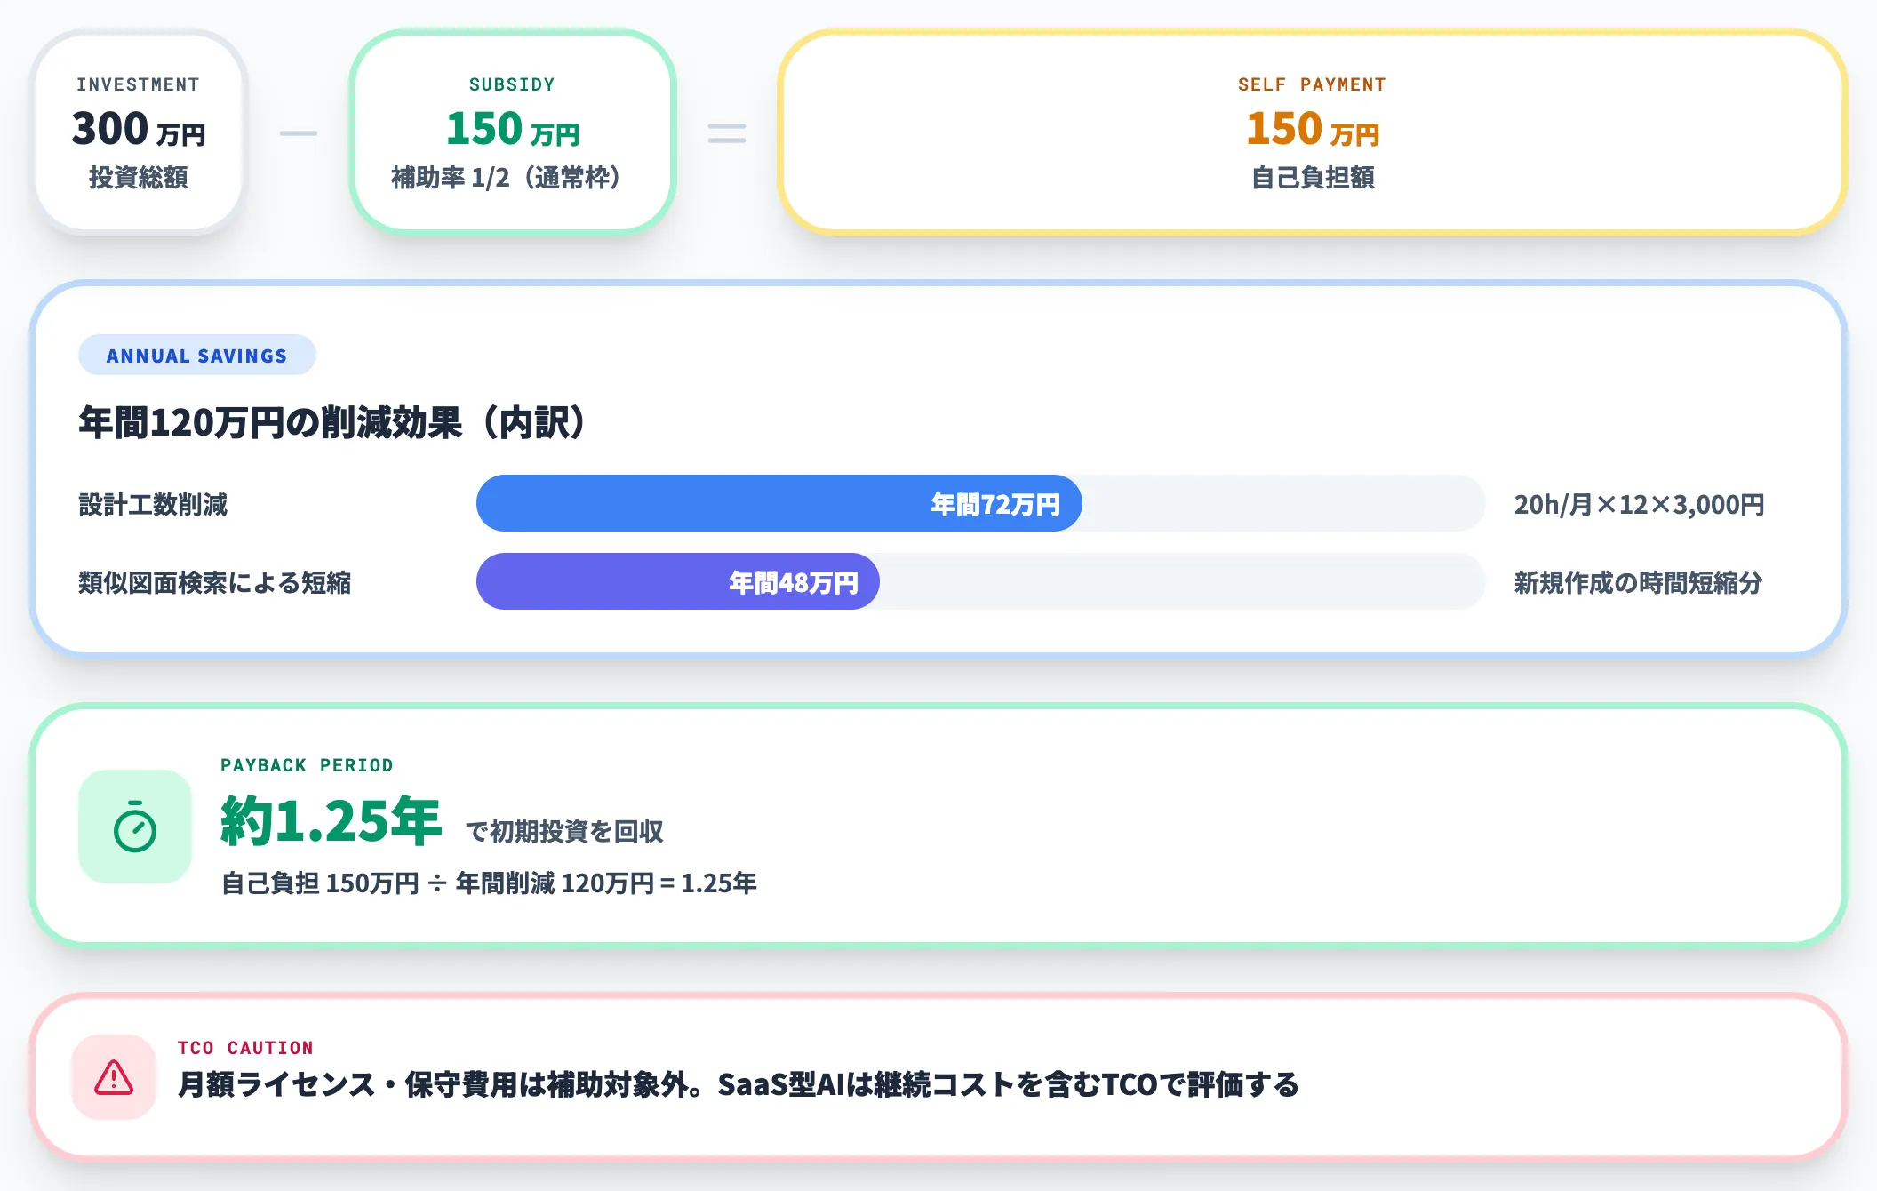Open the PAYBACK PERIOD tab label
This screenshot has height=1191, width=1877.
(306, 764)
